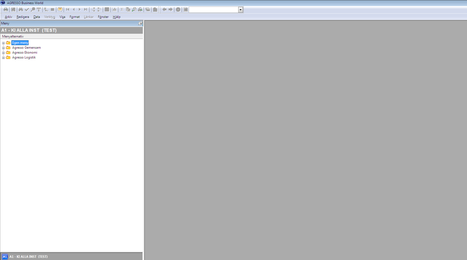This screenshot has width=467, height=260.
Task: Click the back arrow navigation icon
Action: [165, 10]
